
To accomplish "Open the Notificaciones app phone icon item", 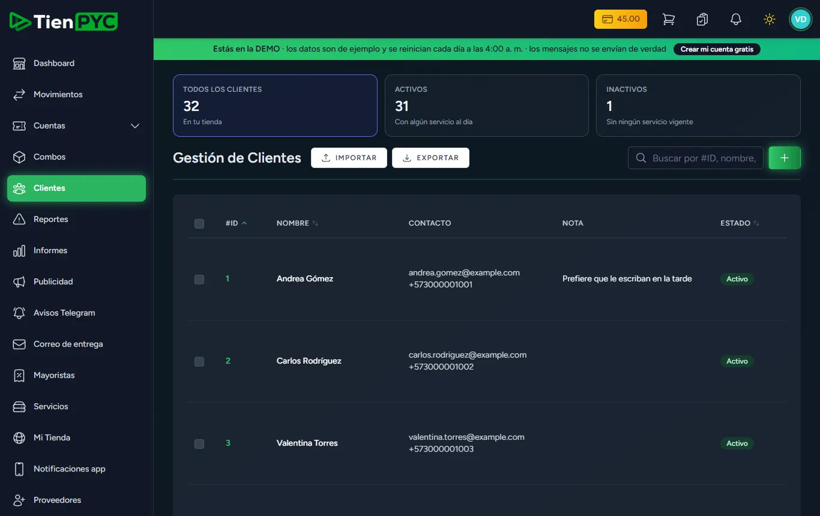I will coord(76,469).
